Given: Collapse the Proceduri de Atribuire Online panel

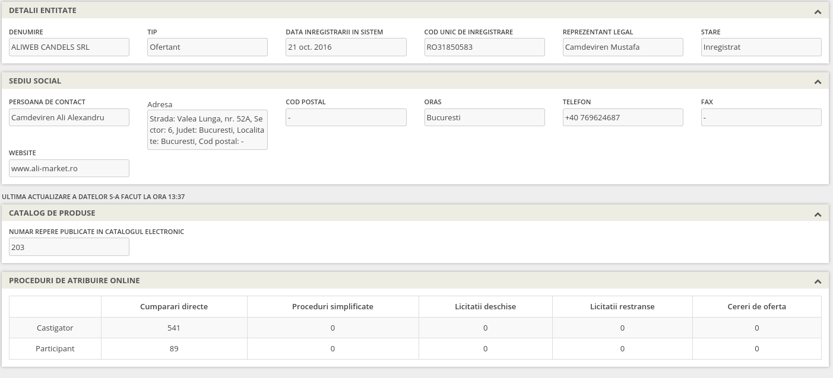Looking at the screenshot, I should pos(818,281).
